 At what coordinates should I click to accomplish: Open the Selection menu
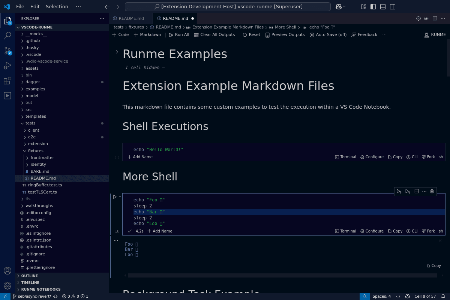[x=57, y=7]
